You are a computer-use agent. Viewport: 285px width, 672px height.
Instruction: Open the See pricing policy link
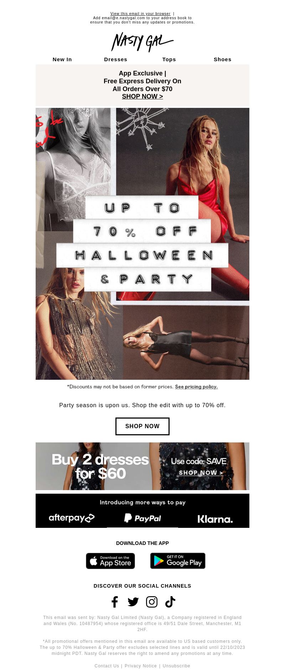(x=196, y=387)
